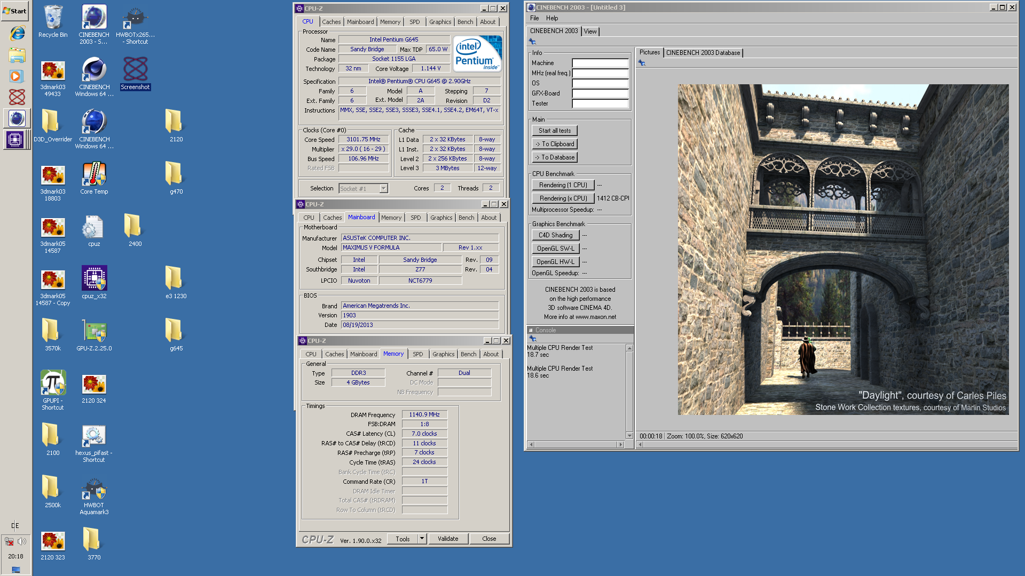The image size is (1025, 576).
Task: Open the CINEBENCH File menu
Action: click(x=534, y=18)
